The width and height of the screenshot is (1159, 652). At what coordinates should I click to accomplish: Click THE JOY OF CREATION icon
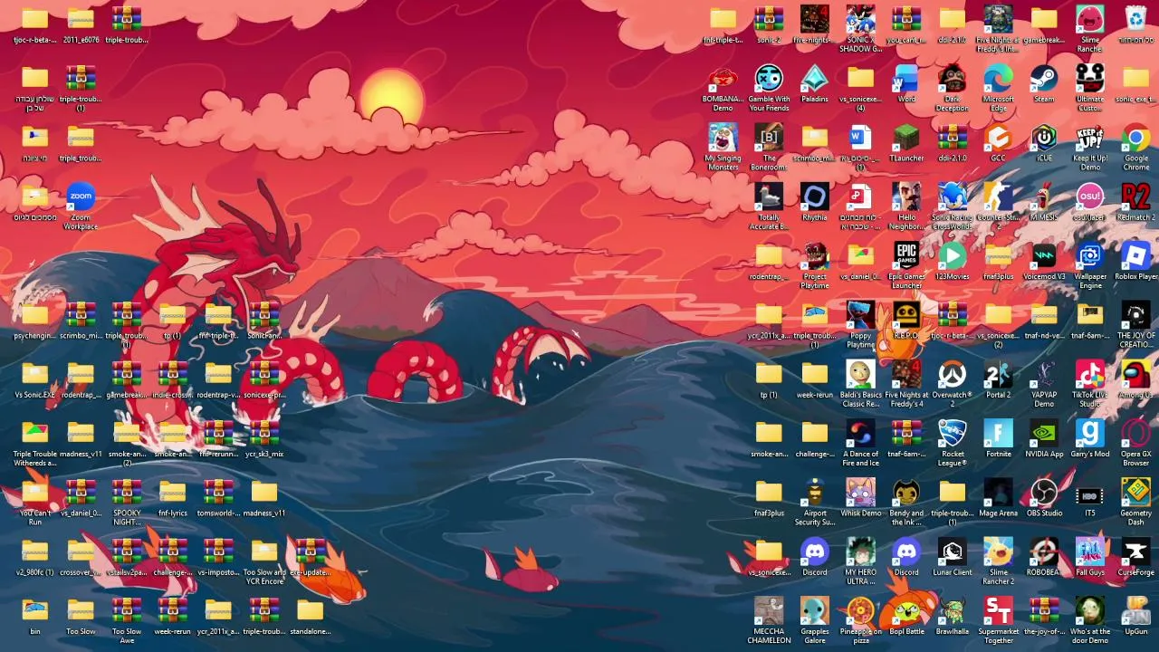coord(1135,316)
